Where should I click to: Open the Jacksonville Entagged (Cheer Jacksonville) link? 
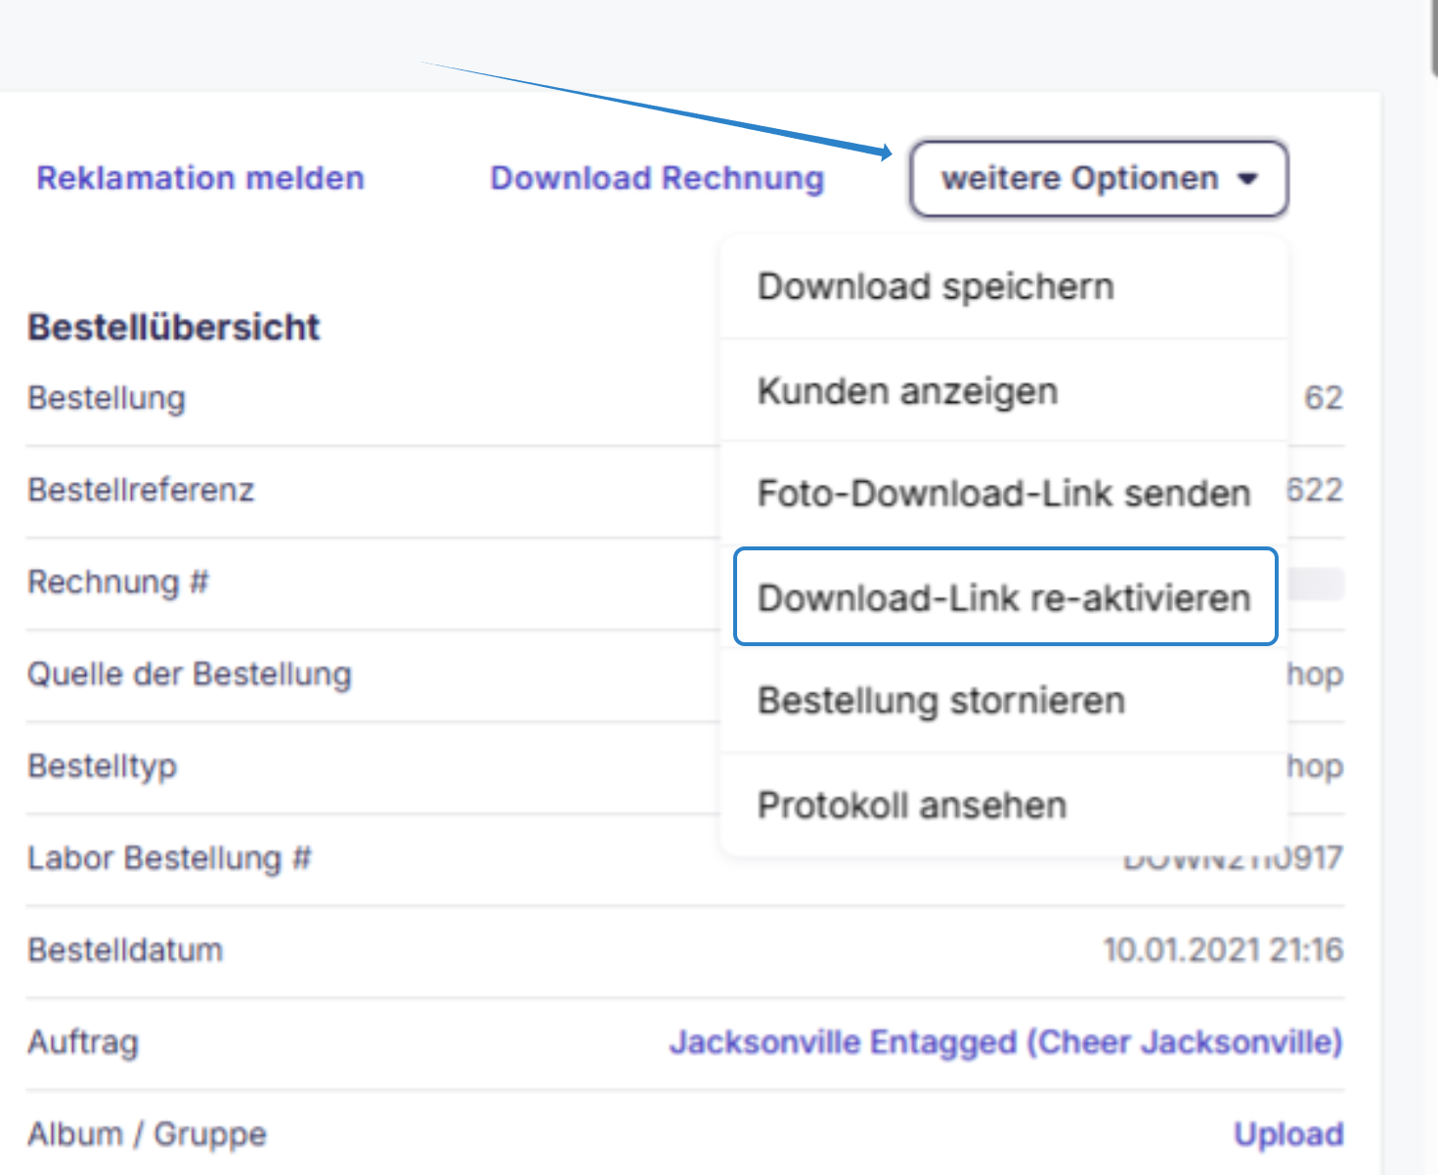[x=1006, y=1042]
